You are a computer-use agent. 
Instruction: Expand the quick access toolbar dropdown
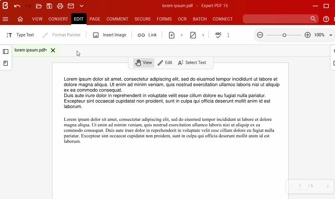pyautogui.click(x=82, y=6)
